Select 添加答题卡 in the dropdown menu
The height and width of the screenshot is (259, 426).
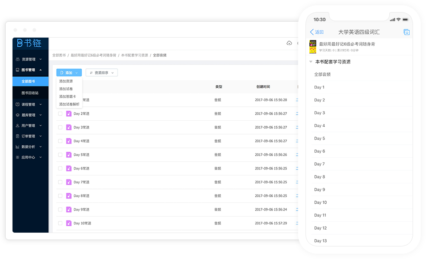coord(67,96)
